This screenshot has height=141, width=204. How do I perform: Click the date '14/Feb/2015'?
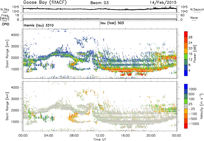click(x=163, y=3)
